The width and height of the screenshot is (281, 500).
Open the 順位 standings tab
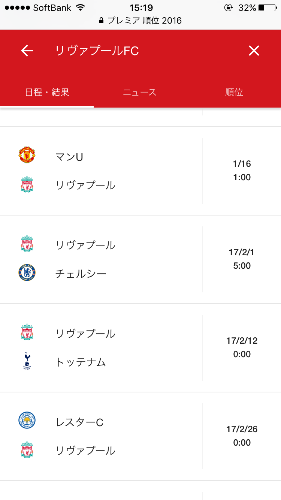click(234, 92)
